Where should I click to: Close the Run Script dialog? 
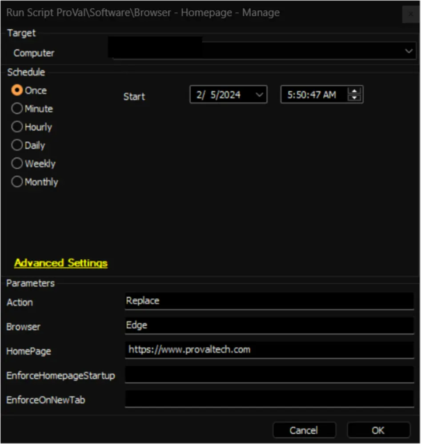click(410, 14)
